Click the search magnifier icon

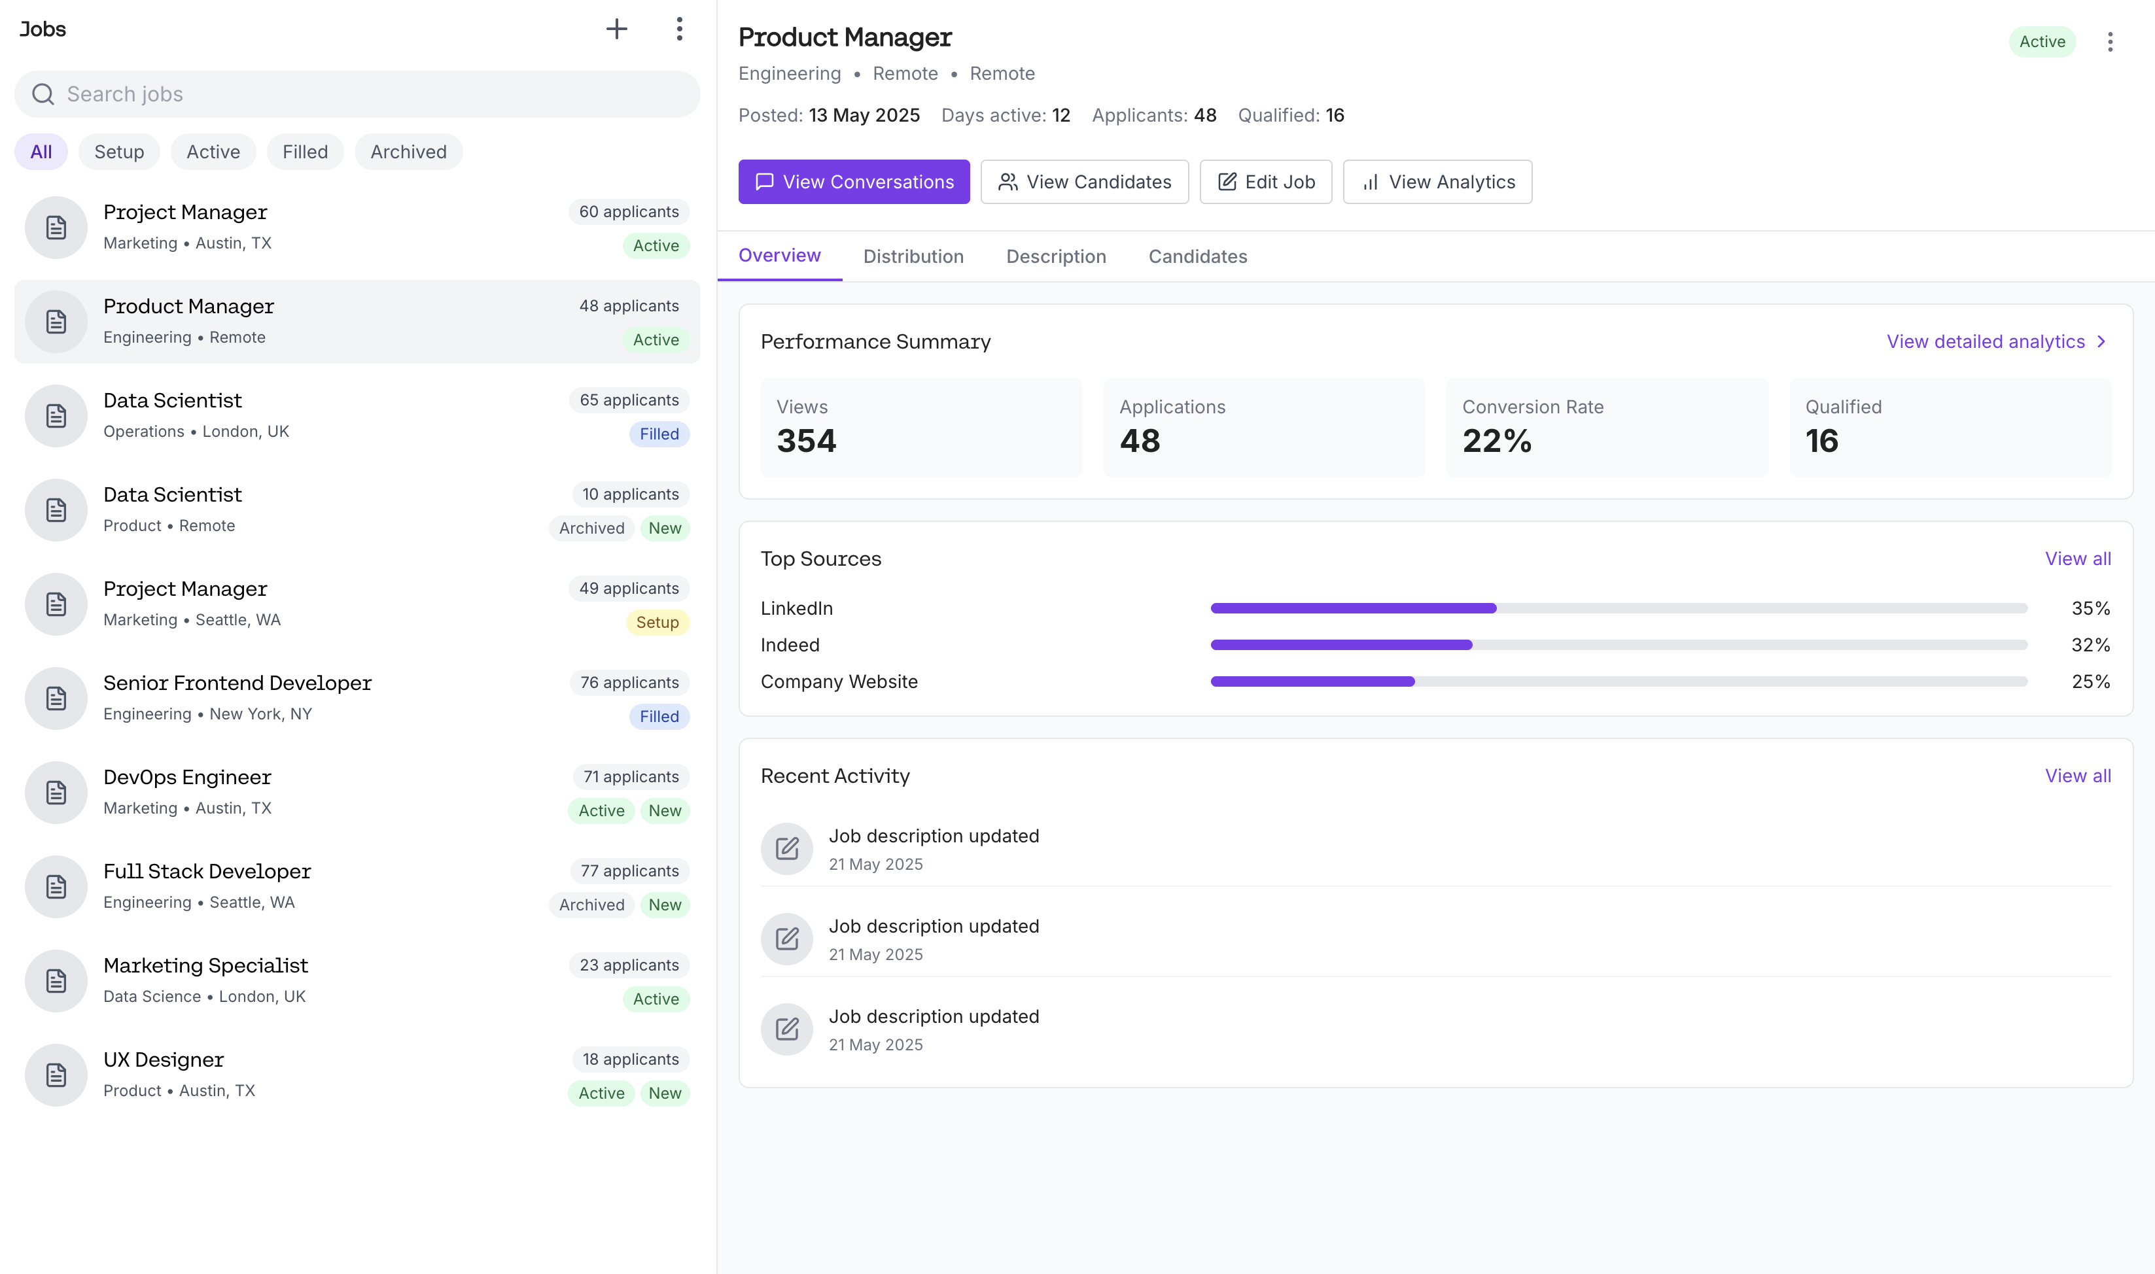click(x=43, y=94)
